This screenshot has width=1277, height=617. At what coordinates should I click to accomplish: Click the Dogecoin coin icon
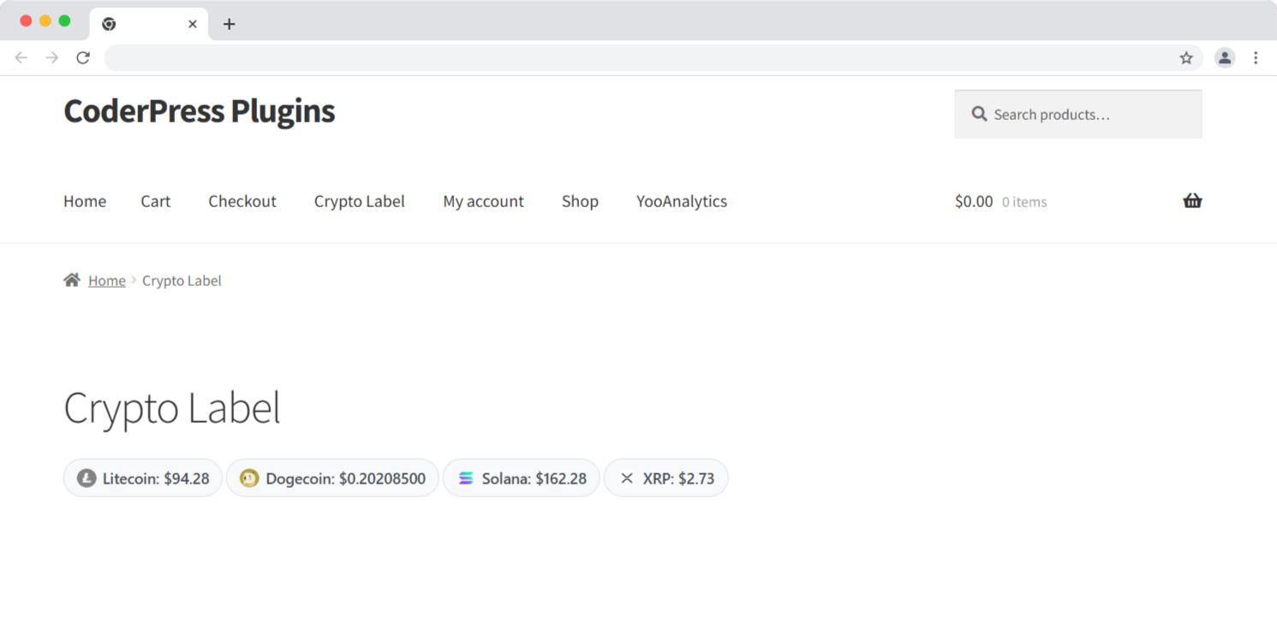pos(249,478)
